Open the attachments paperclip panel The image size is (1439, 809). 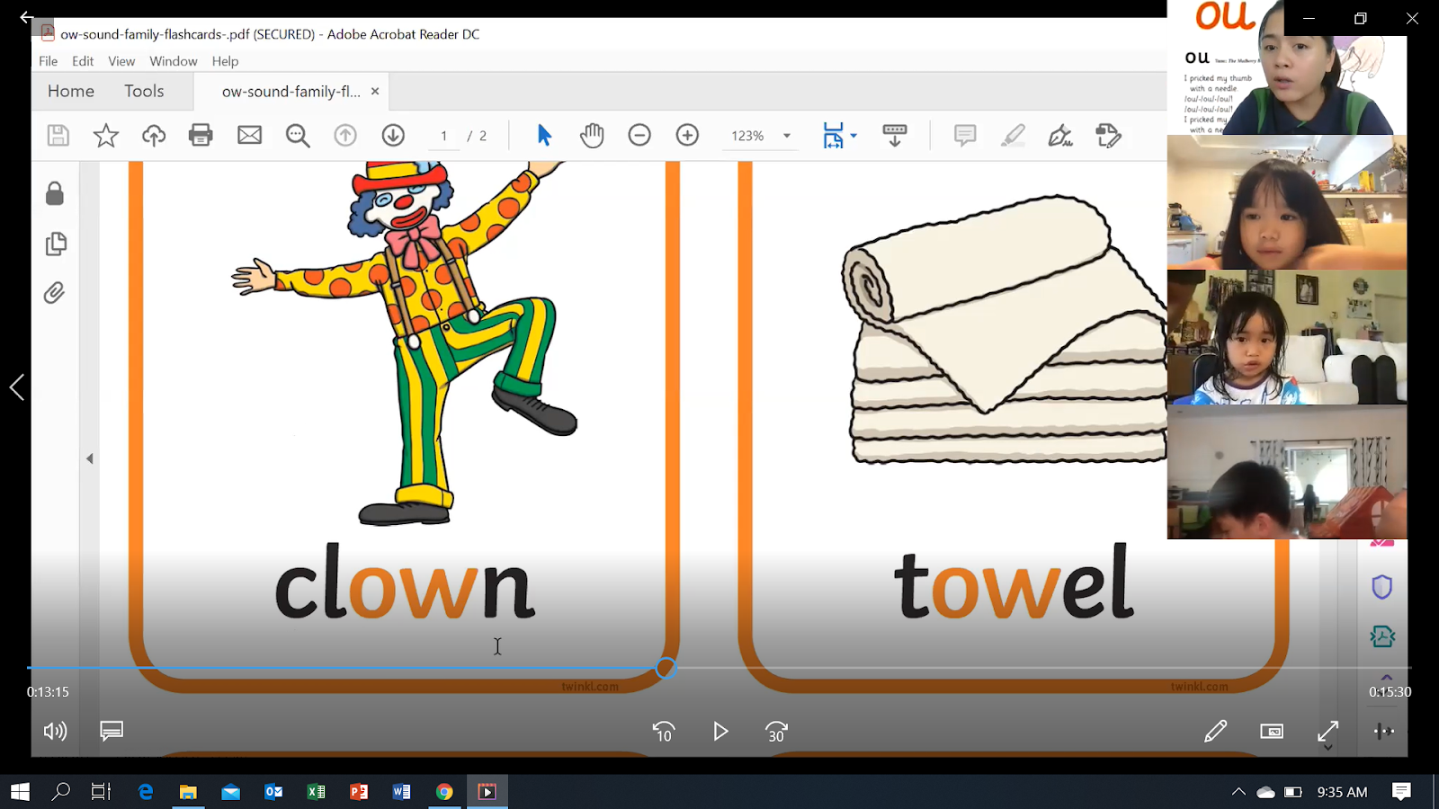(54, 293)
